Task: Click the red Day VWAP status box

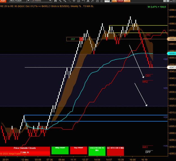Action: pyautogui.click(x=79, y=151)
